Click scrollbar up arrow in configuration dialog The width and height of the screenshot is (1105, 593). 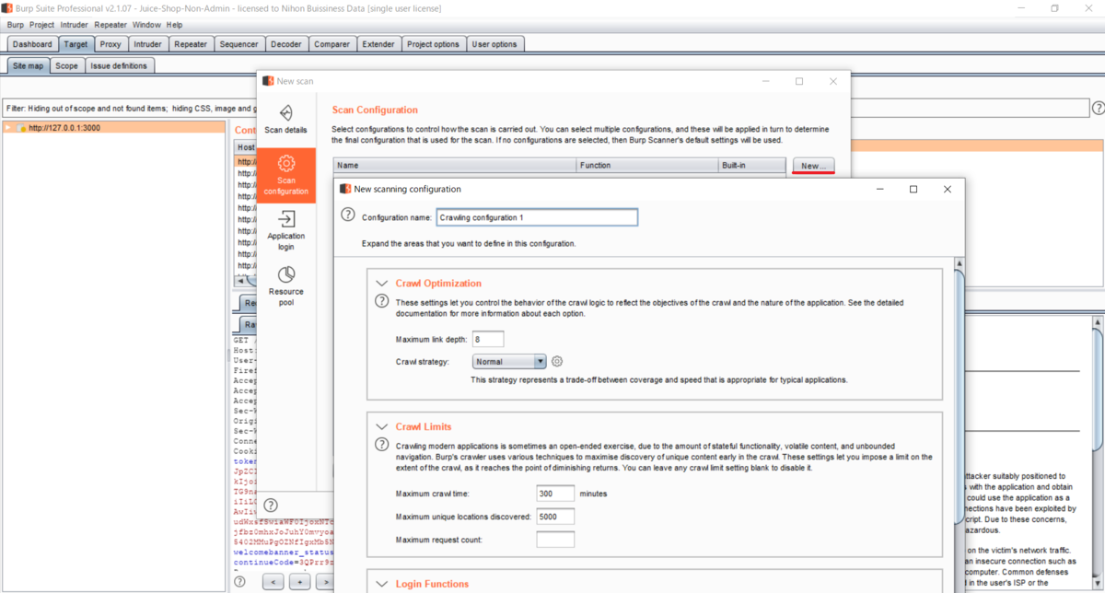click(x=959, y=264)
